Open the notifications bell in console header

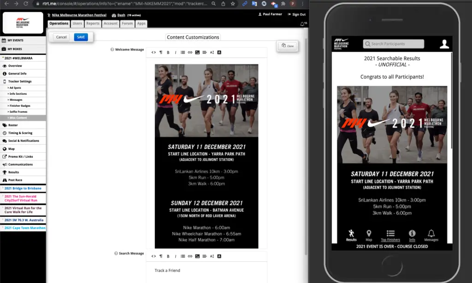(x=302, y=24)
